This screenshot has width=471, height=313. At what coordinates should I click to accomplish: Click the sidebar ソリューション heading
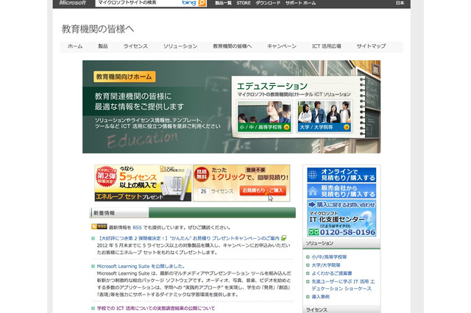(319, 243)
